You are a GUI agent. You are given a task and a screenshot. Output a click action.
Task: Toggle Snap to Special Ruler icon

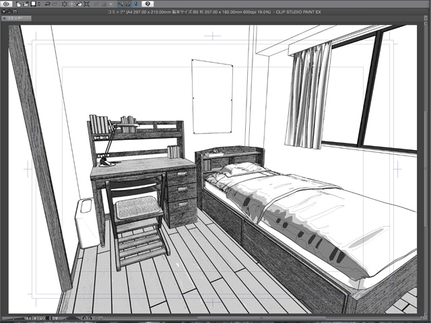pyautogui.click(x=128, y=4)
